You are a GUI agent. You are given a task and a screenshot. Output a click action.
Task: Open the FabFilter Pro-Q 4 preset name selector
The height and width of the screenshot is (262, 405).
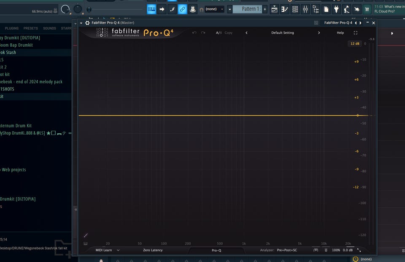[x=338, y=23]
